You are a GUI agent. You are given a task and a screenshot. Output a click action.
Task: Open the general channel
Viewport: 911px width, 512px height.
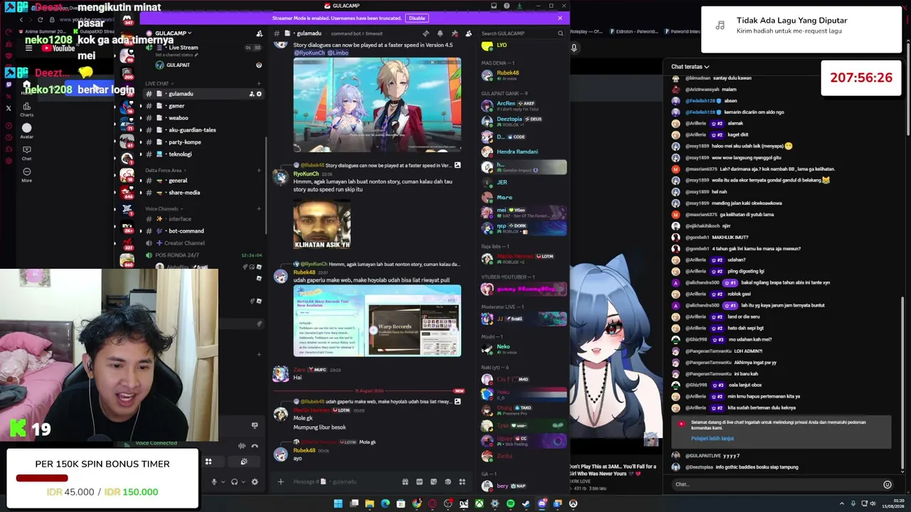[204, 181]
